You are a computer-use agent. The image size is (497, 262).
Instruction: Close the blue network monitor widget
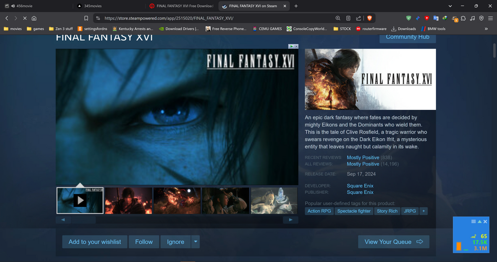coord(485,221)
